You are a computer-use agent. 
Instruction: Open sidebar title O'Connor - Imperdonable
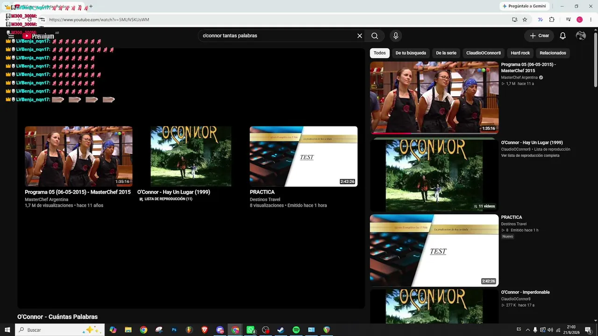point(526,292)
